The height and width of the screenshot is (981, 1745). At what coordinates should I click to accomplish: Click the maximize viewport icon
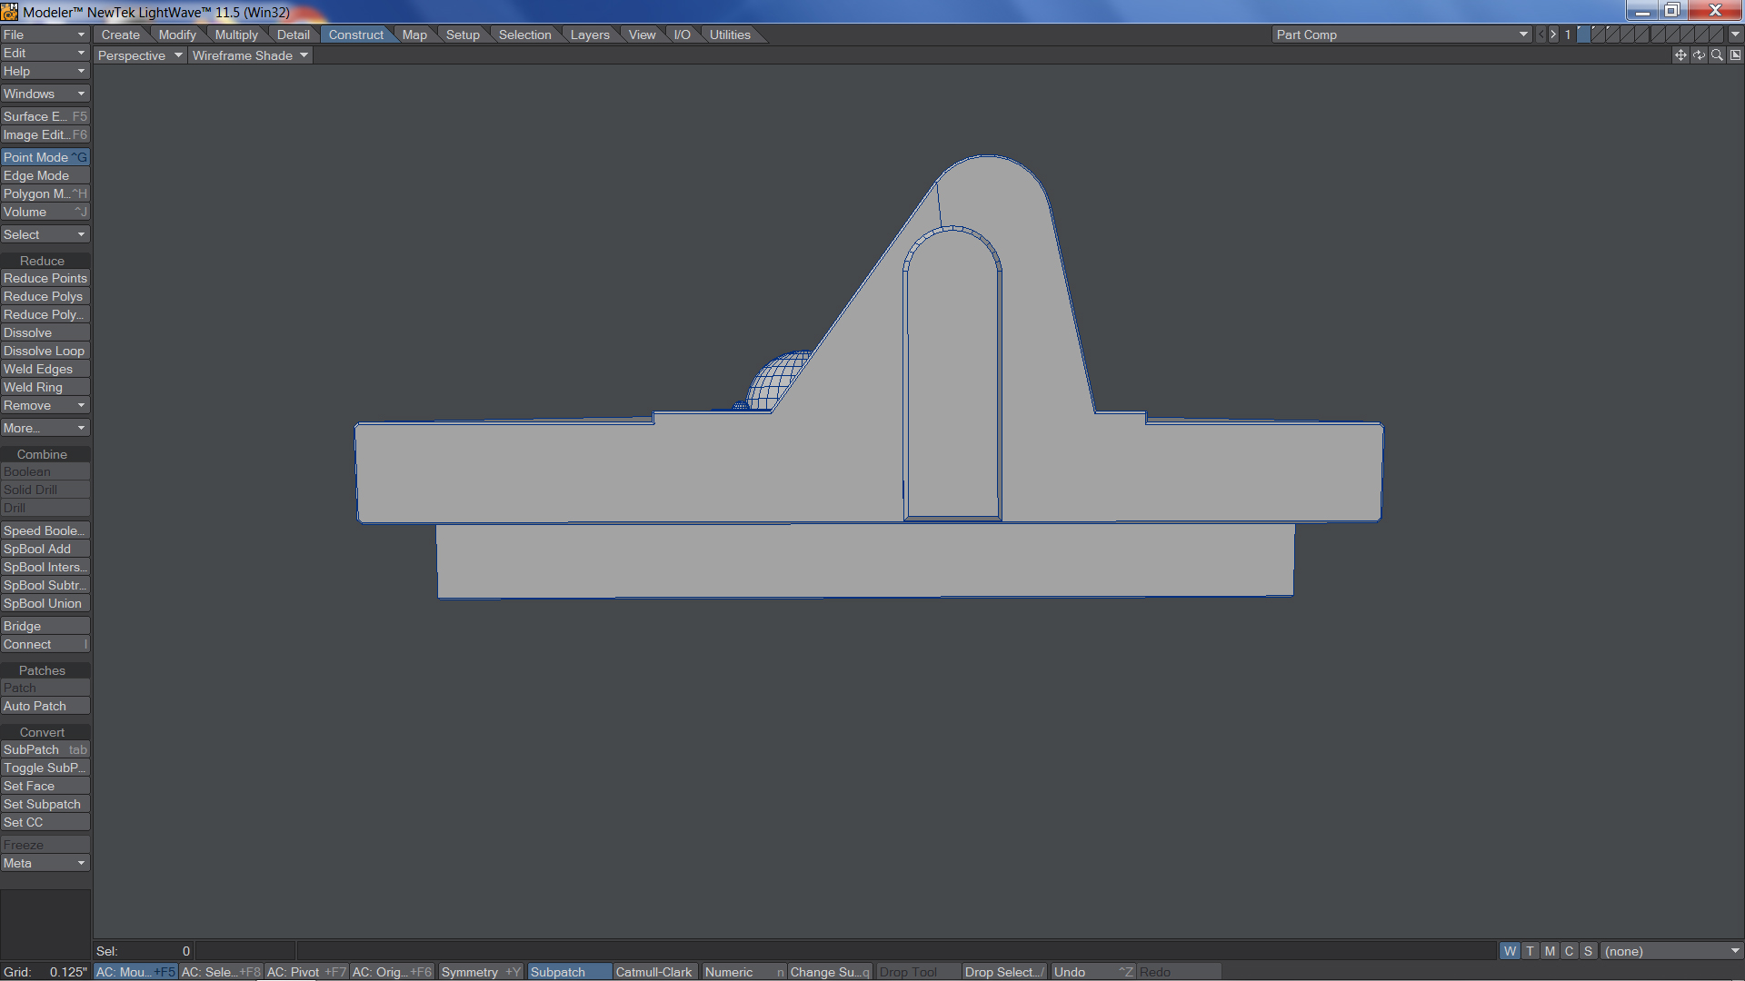click(1735, 55)
